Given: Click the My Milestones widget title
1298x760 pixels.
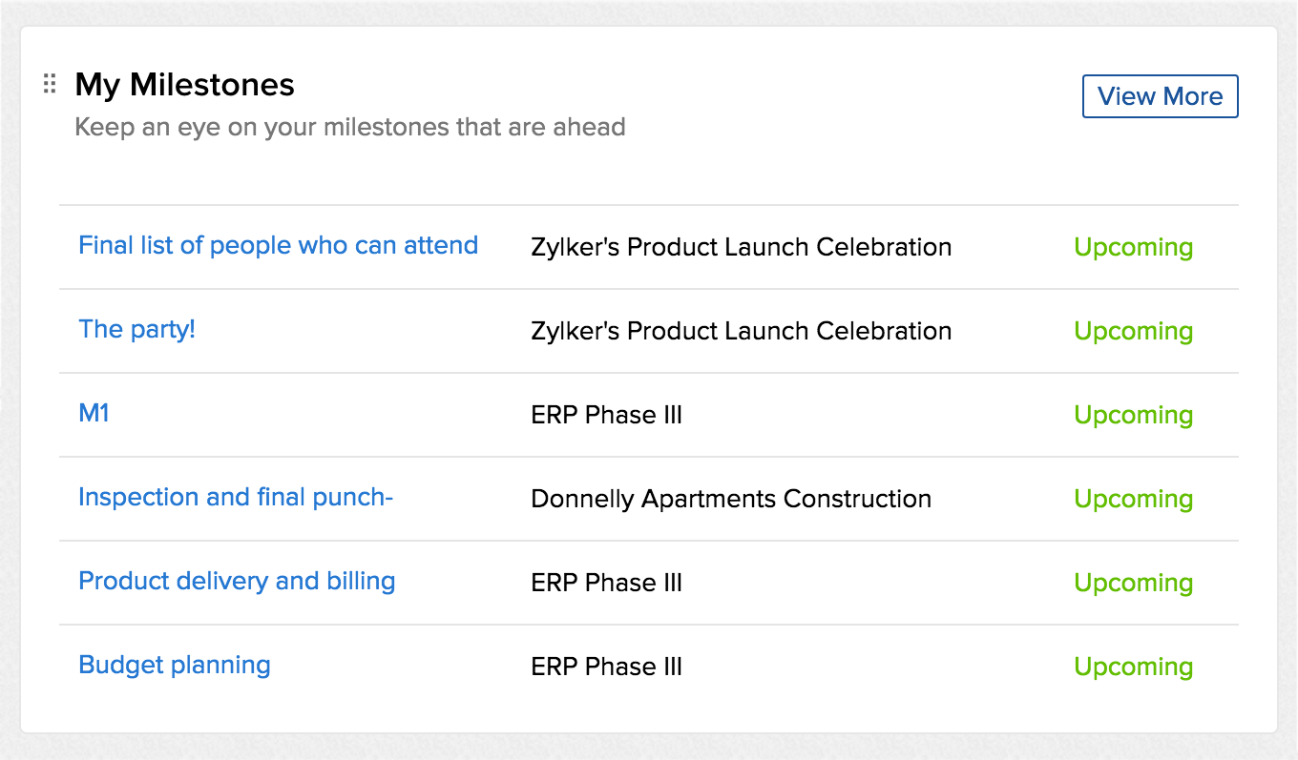Looking at the screenshot, I should [184, 85].
